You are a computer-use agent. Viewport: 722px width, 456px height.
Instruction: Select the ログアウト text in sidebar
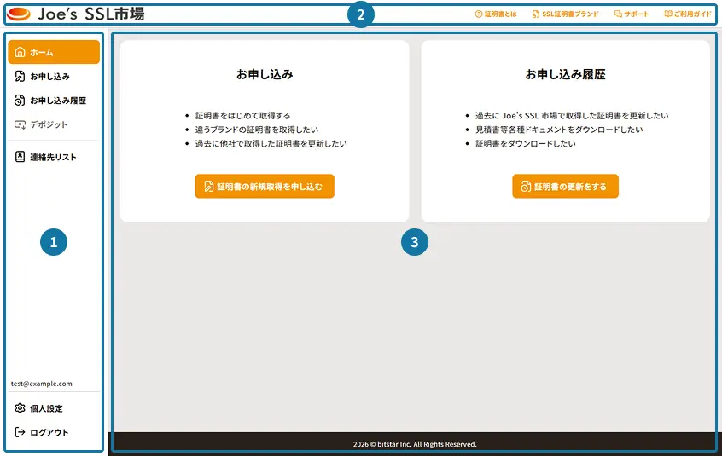pos(49,432)
